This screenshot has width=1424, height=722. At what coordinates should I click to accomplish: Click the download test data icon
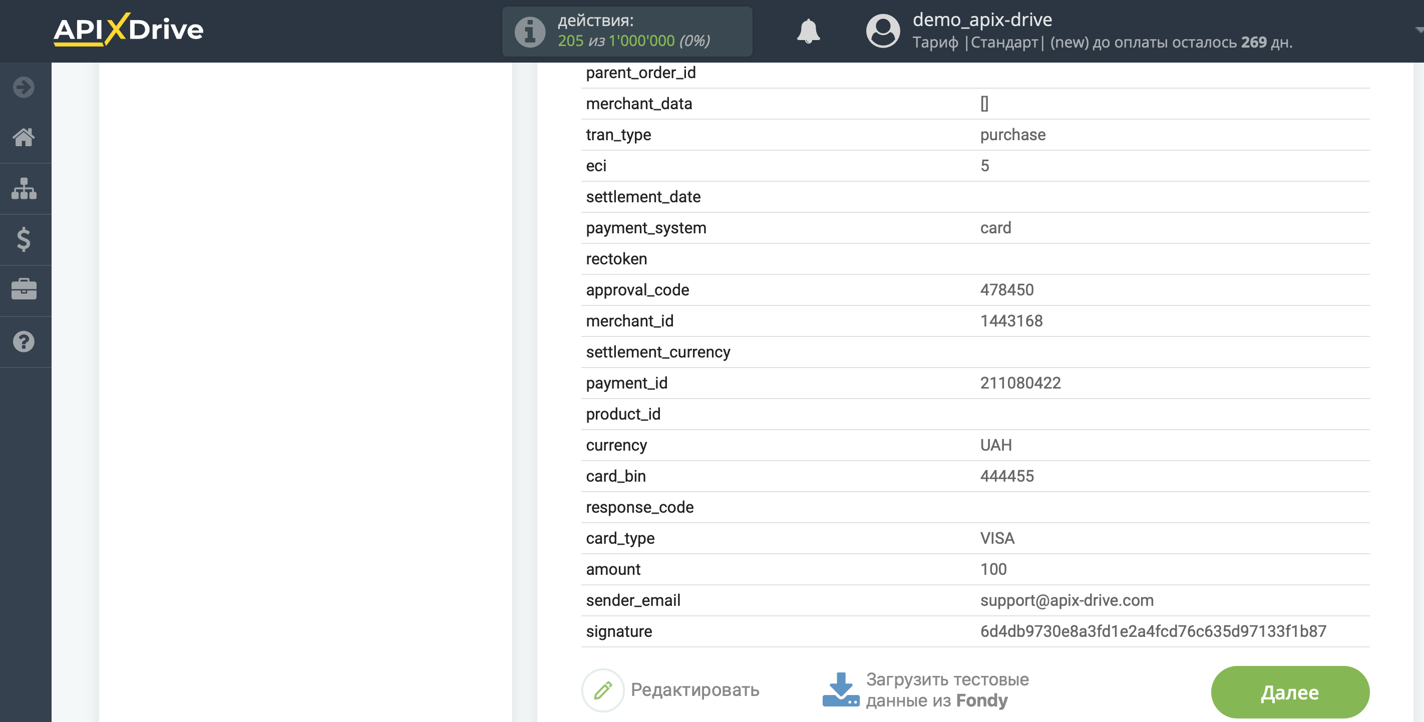point(841,689)
